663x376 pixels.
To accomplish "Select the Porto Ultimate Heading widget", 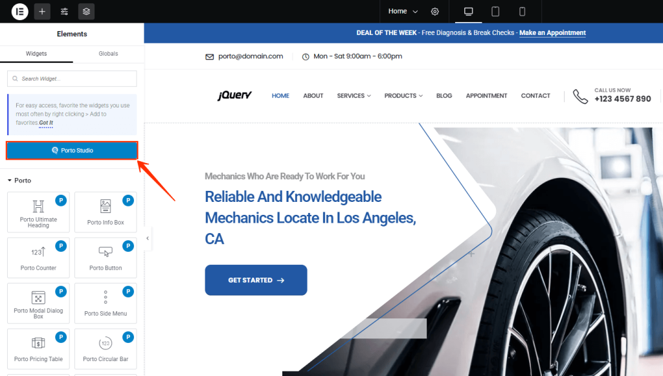I will (38, 212).
